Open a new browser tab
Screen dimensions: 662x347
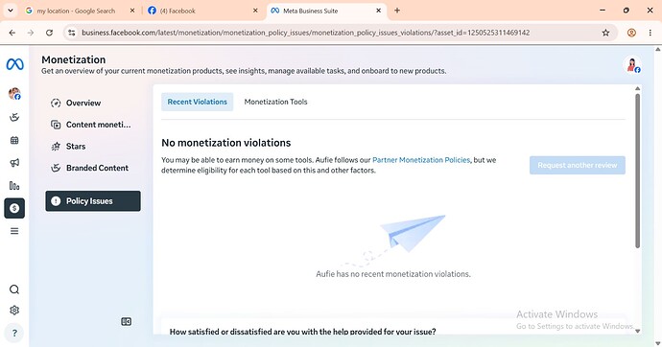(x=397, y=11)
